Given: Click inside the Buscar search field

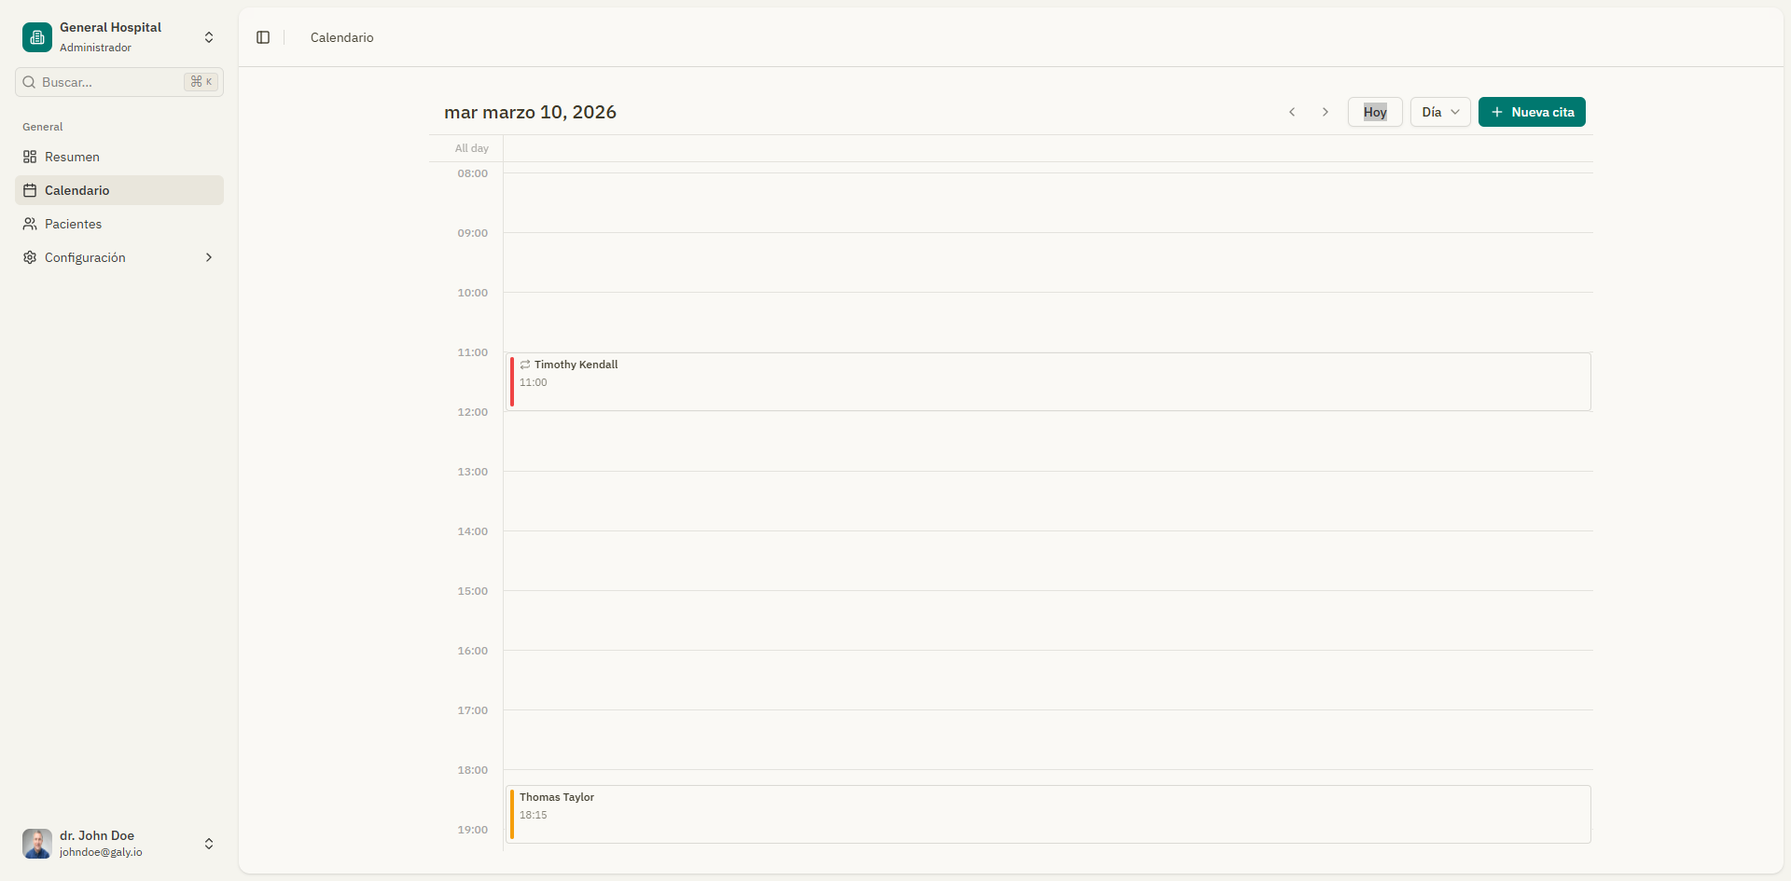Looking at the screenshot, I should pos(103,82).
